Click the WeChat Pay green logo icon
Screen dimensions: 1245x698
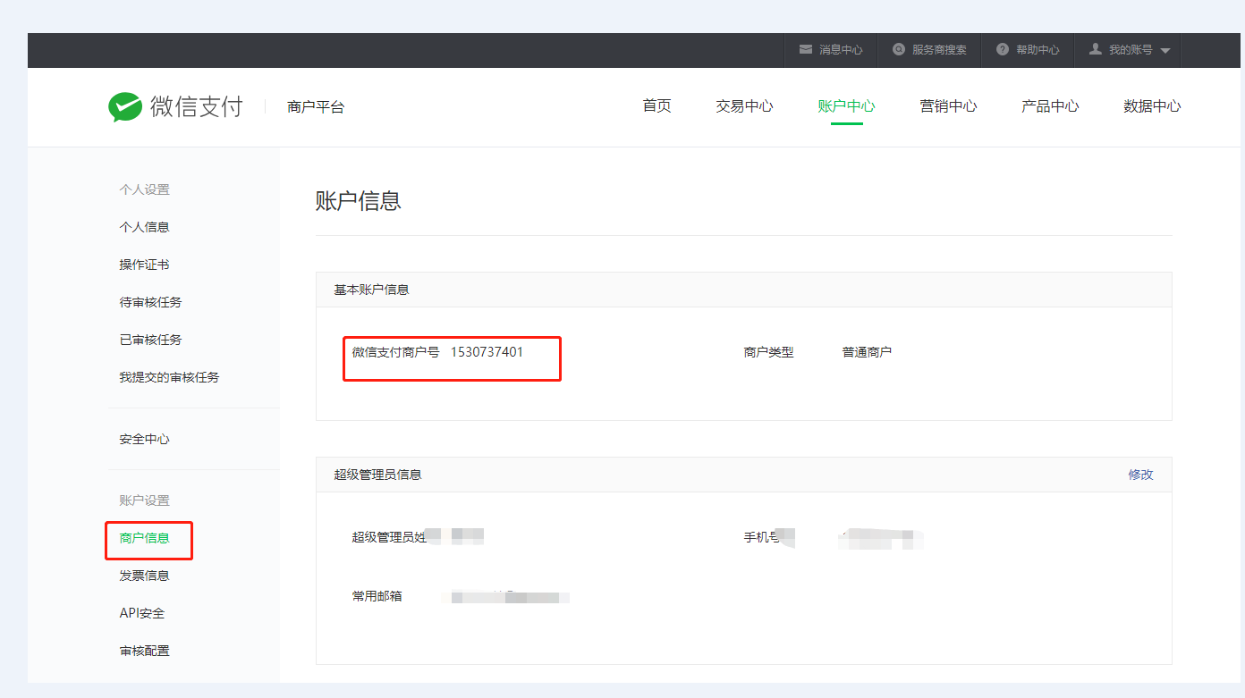point(125,107)
